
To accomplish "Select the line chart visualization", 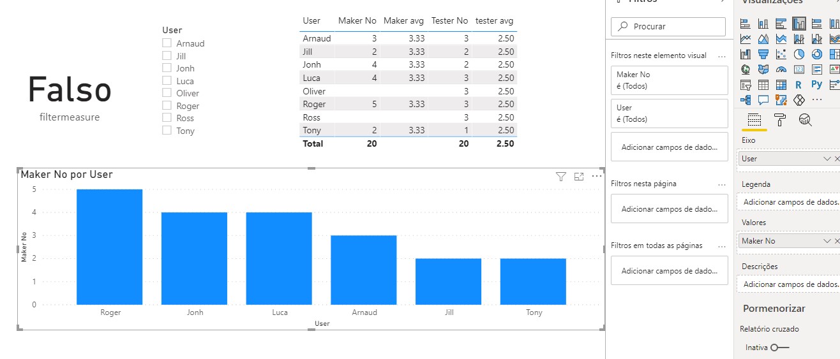I will coord(745,39).
